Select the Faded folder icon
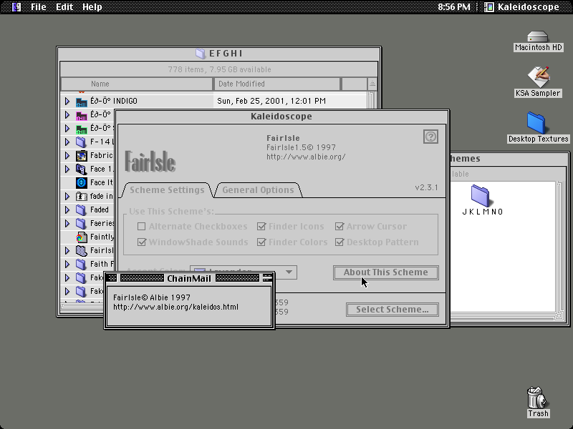The height and width of the screenshot is (429, 573). (x=81, y=210)
